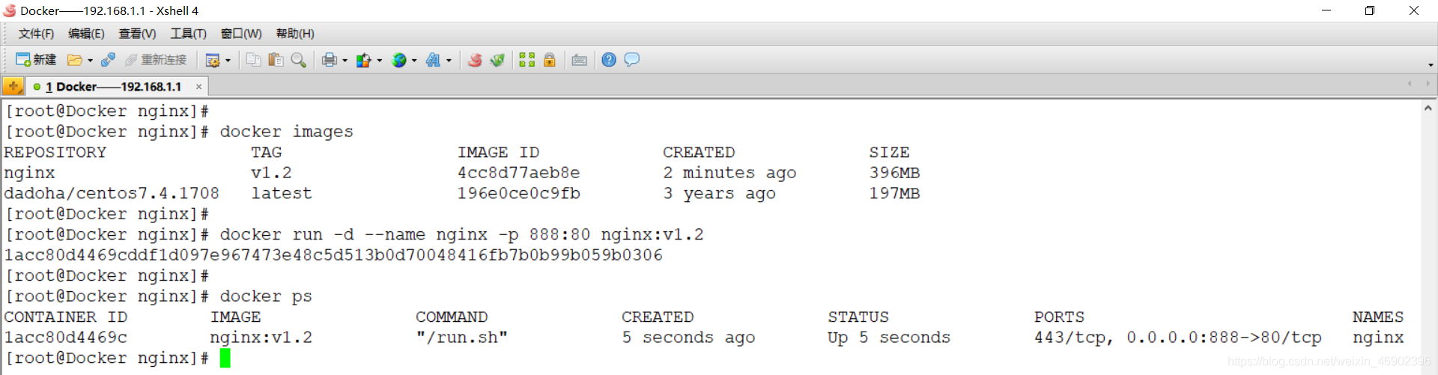Click the Paste clipboard icon
The image size is (1438, 375).
point(276,60)
